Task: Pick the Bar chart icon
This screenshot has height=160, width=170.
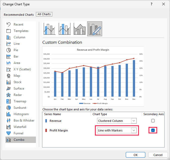Action: point(9,57)
